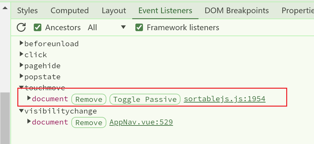This screenshot has width=314, height=144.
Task: Remove the touchmove document listener
Action: click(89, 99)
